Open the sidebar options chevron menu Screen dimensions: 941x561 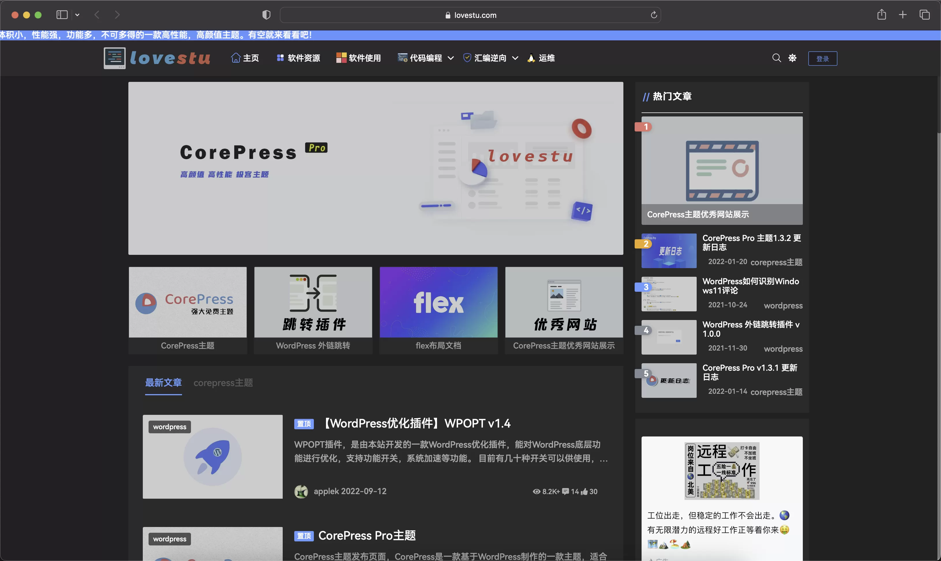tap(77, 15)
